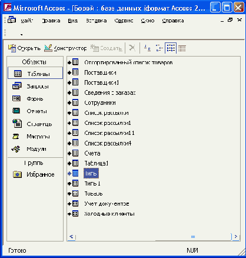
Task: Select the Список рассылки4 table
Action: coord(108,143)
